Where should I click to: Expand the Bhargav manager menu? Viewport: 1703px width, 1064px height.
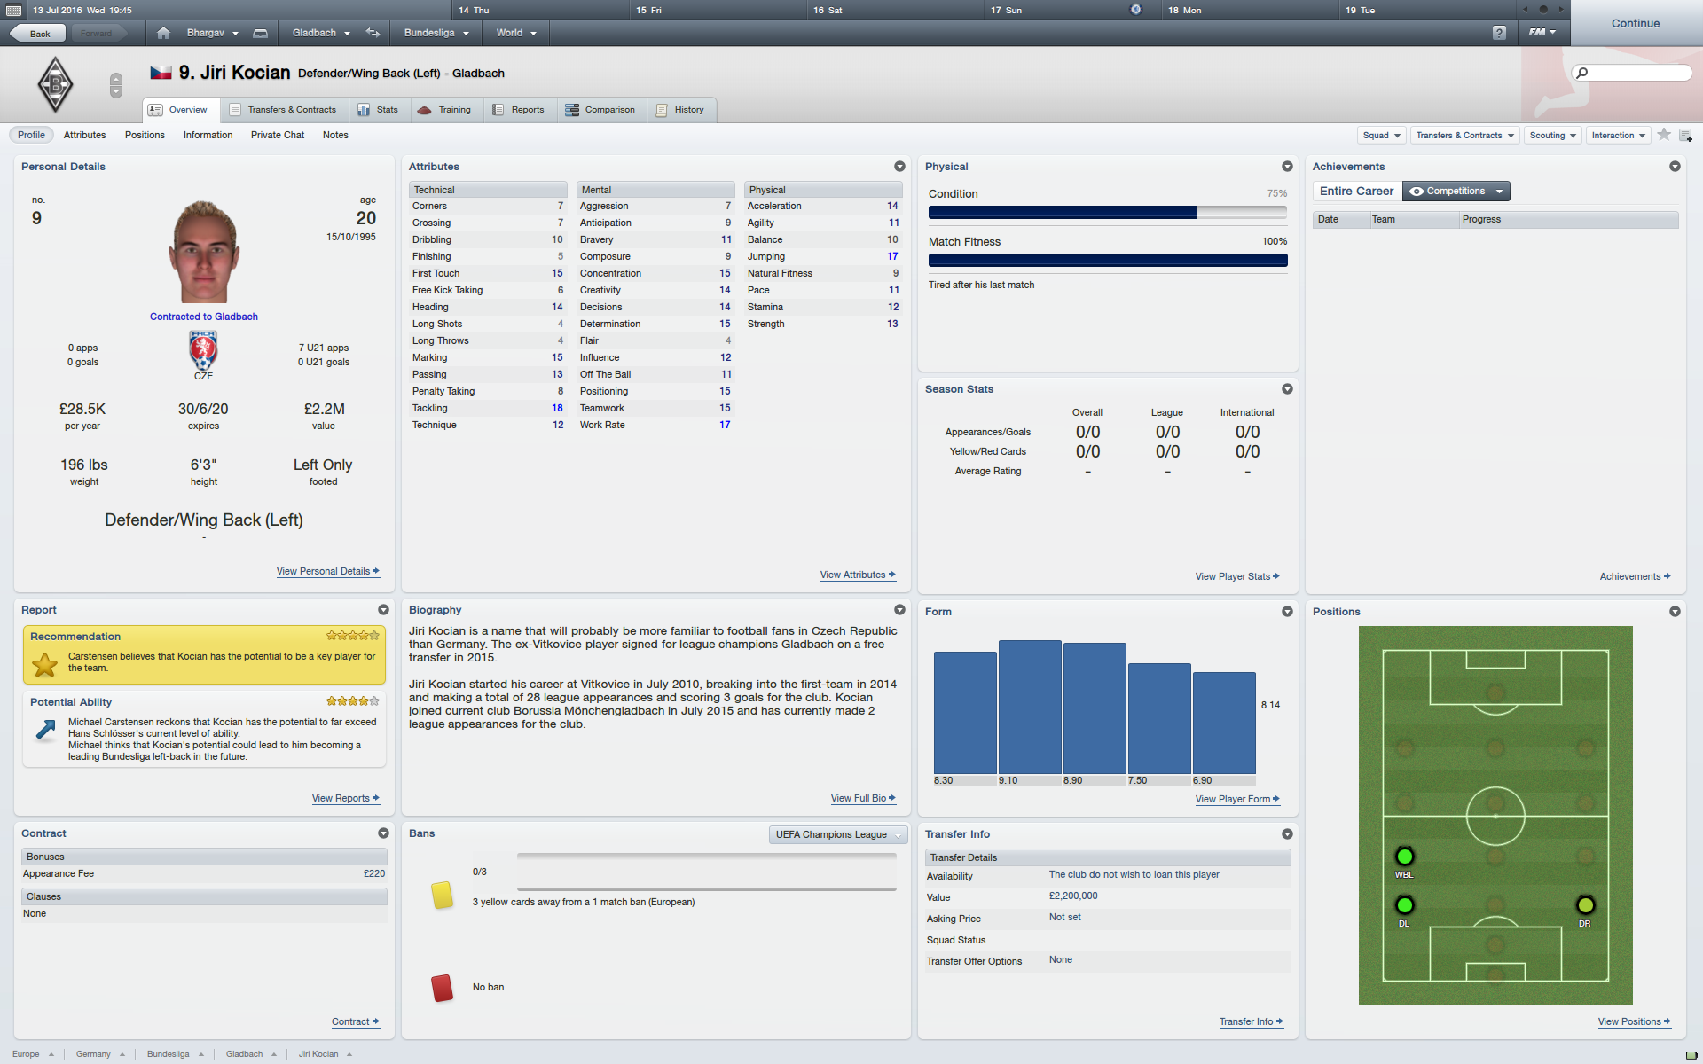click(212, 33)
